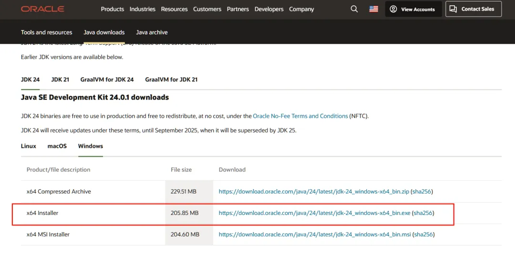Open the Products menu

click(x=113, y=9)
